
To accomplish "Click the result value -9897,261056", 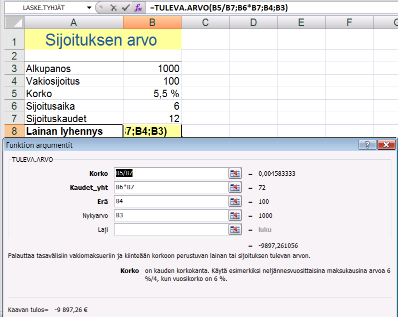I will pos(278,245).
